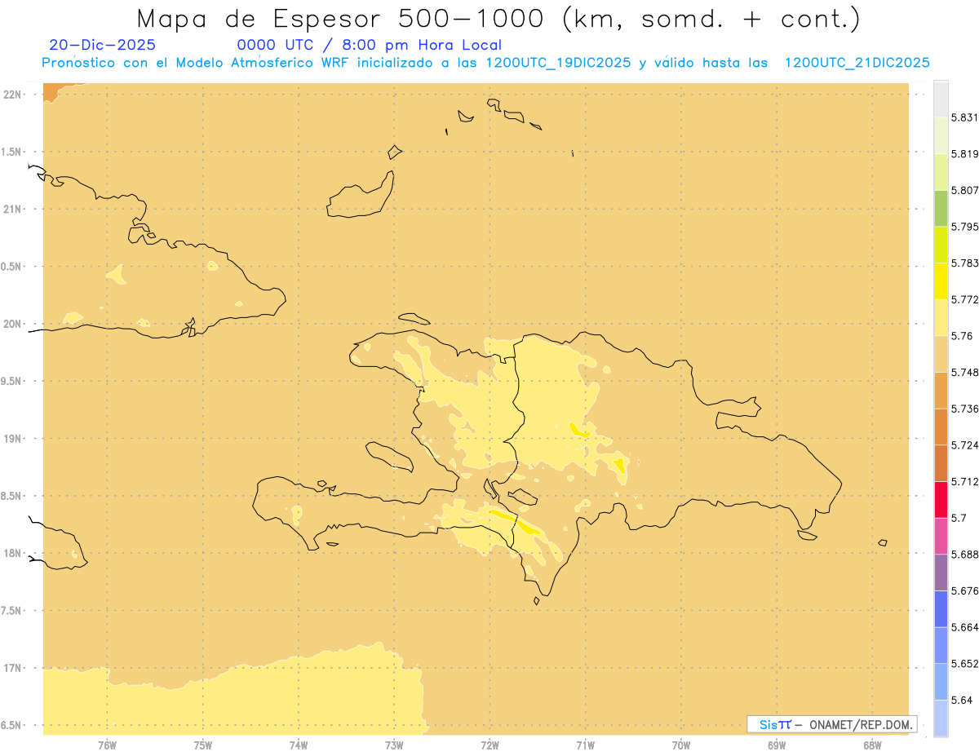Viewport: 979px width, 756px height.
Task: Pick the bright yellow swatch below 5.783
Action: 941,281
